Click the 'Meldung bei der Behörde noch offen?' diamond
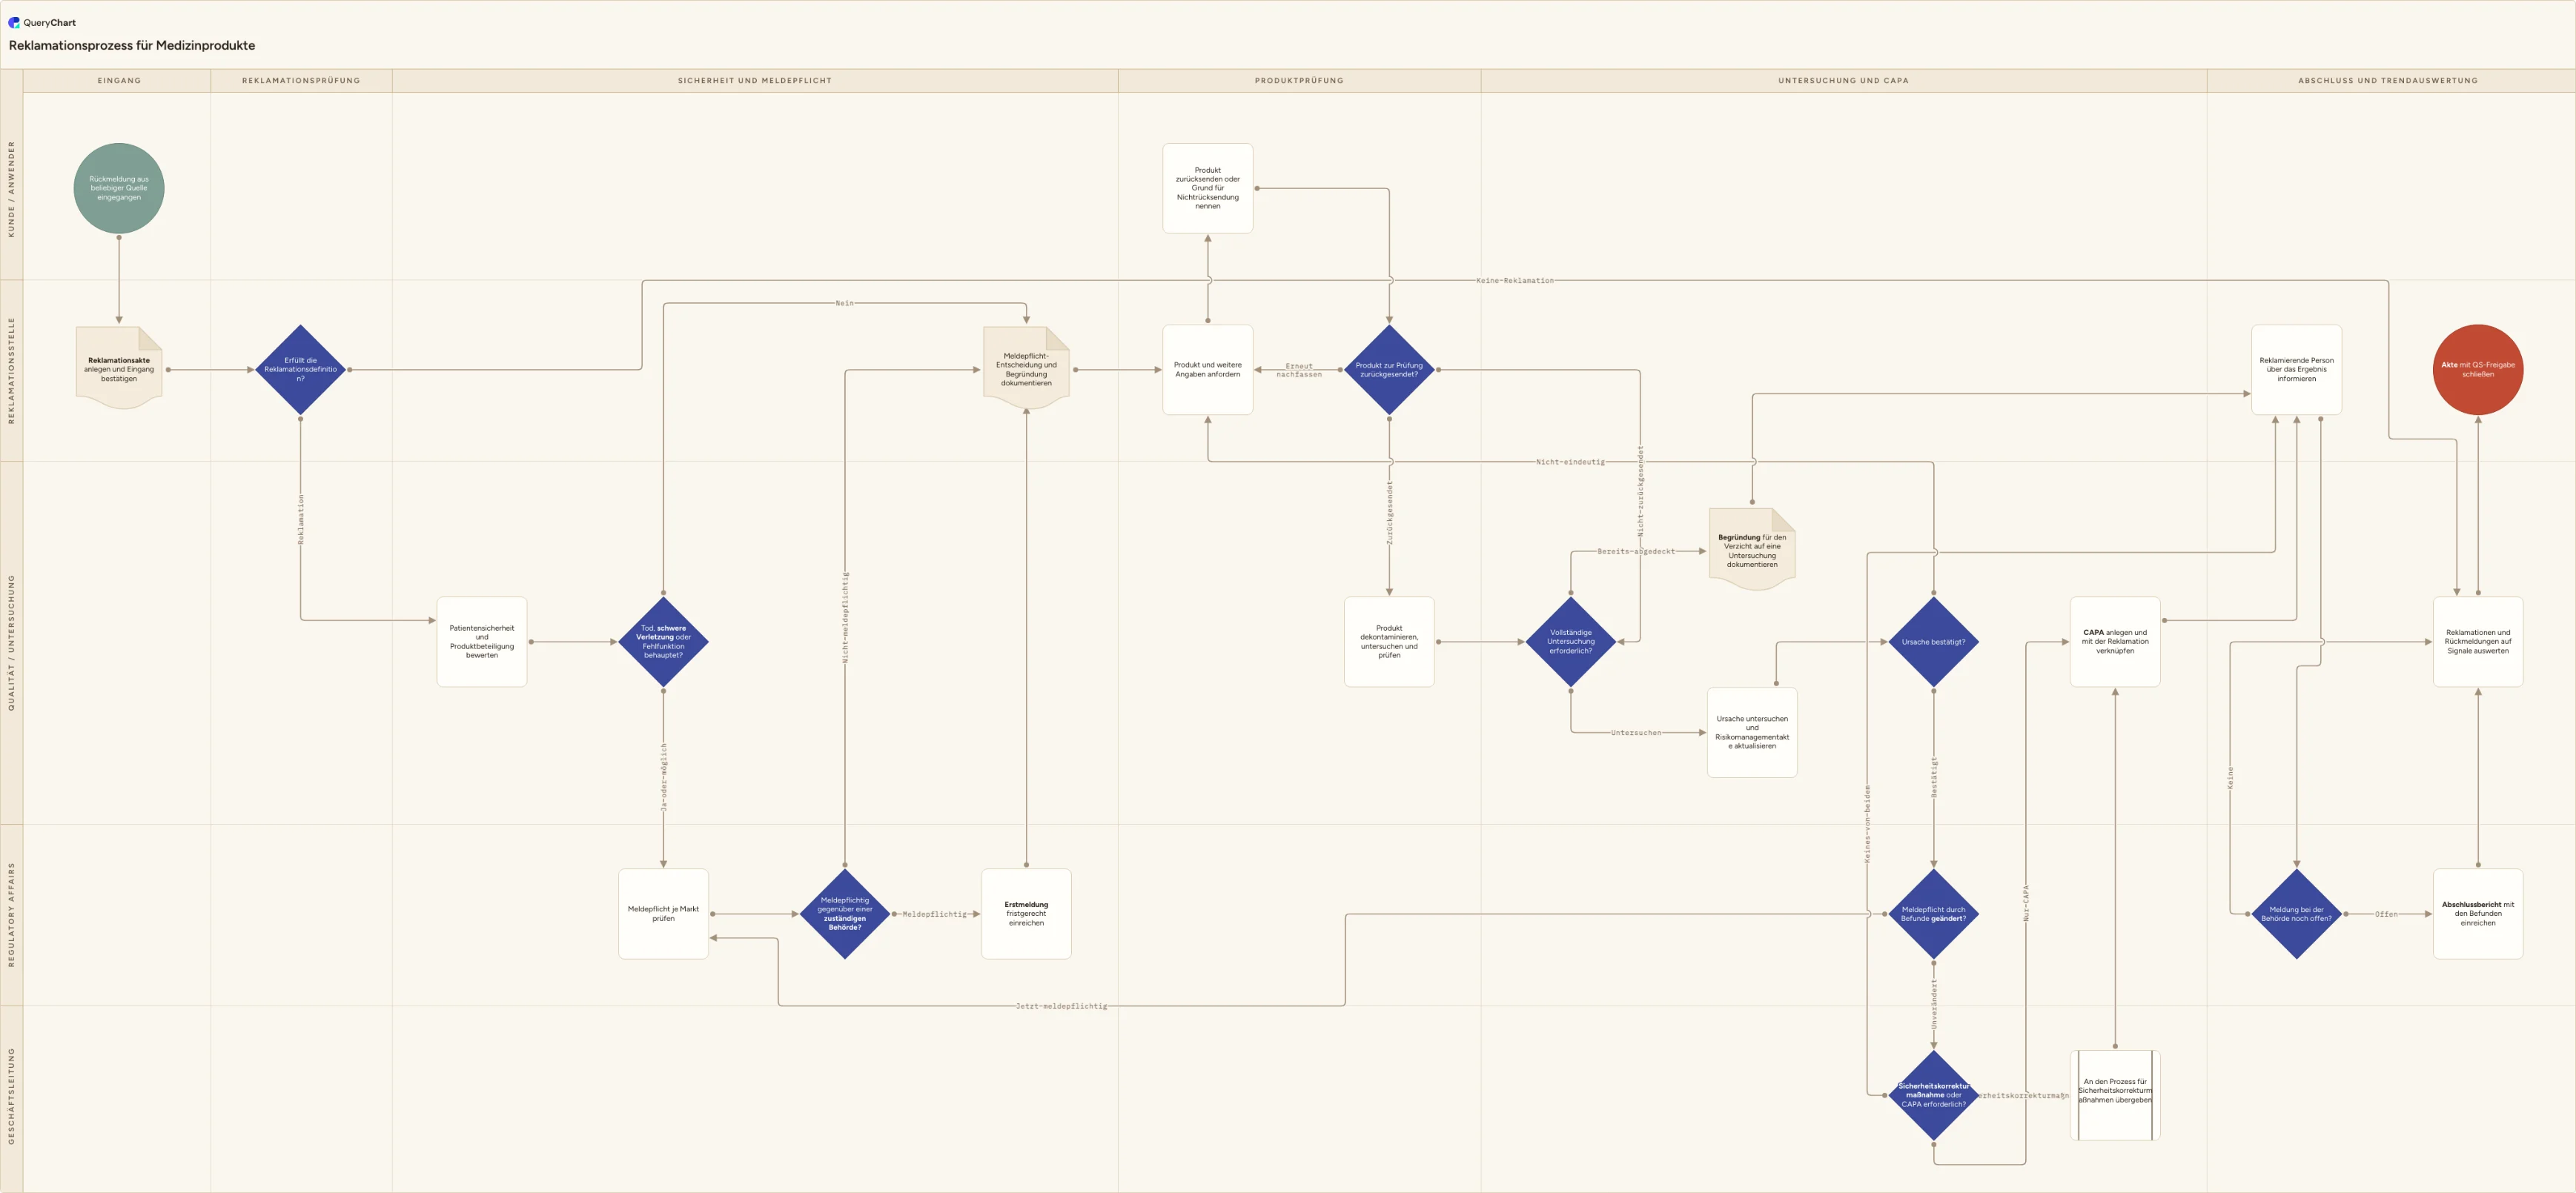This screenshot has width=2576, height=1193. coord(2297,914)
